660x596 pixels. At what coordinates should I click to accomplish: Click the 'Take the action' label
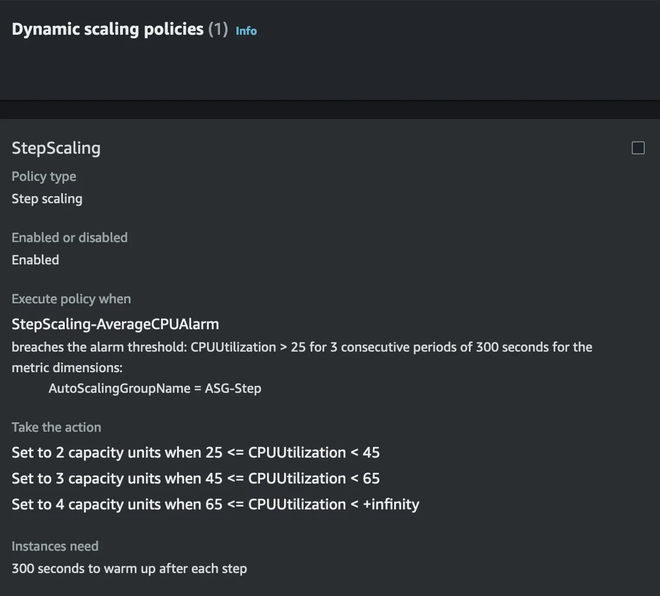(56, 428)
